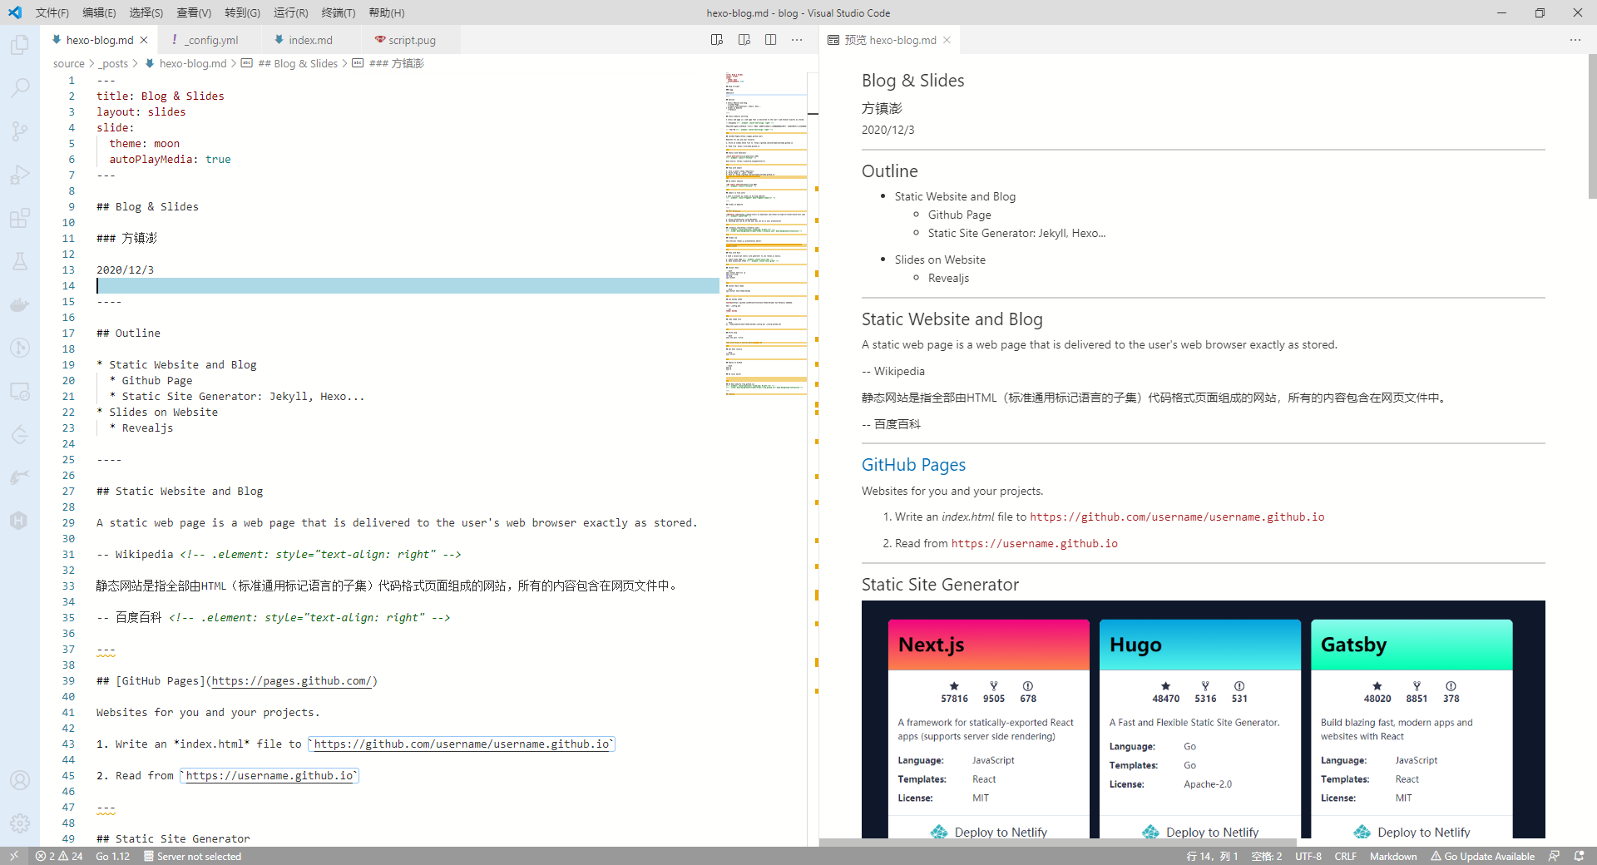Screen dimensions: 1597x865
Task: Click errors and warnings count in status bar
Action: (x=59, y=856)
